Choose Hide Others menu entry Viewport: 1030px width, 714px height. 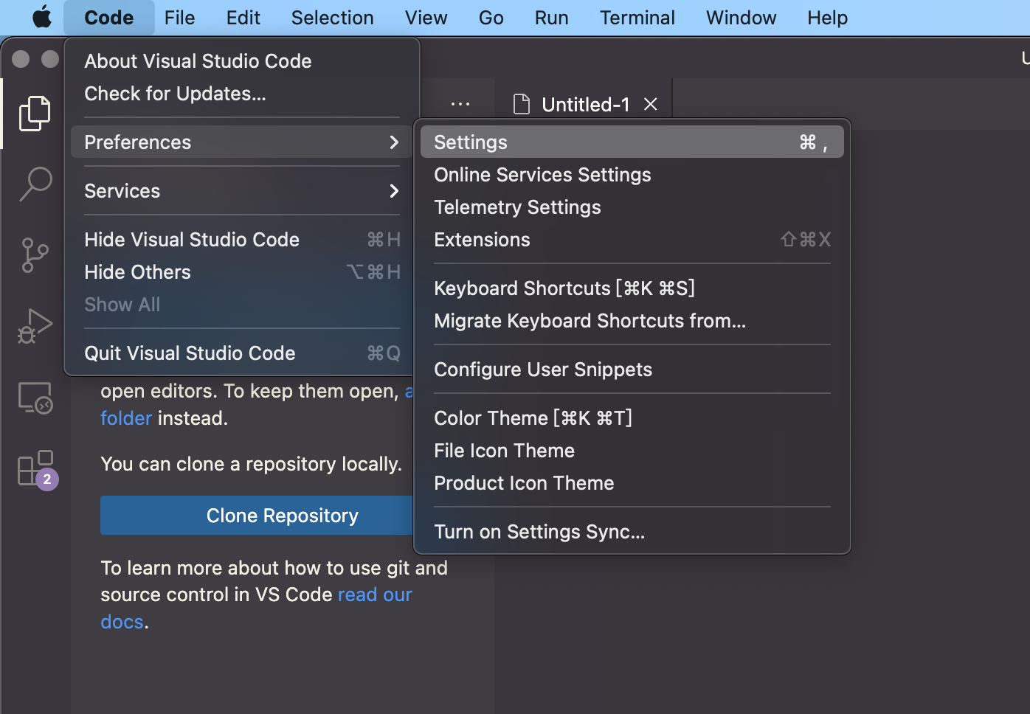pos(242,272)
